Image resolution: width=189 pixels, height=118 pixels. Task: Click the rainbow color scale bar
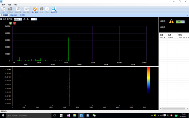[148, 80]
